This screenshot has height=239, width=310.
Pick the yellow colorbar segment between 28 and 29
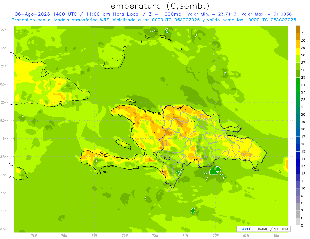(x=298, y=52)
